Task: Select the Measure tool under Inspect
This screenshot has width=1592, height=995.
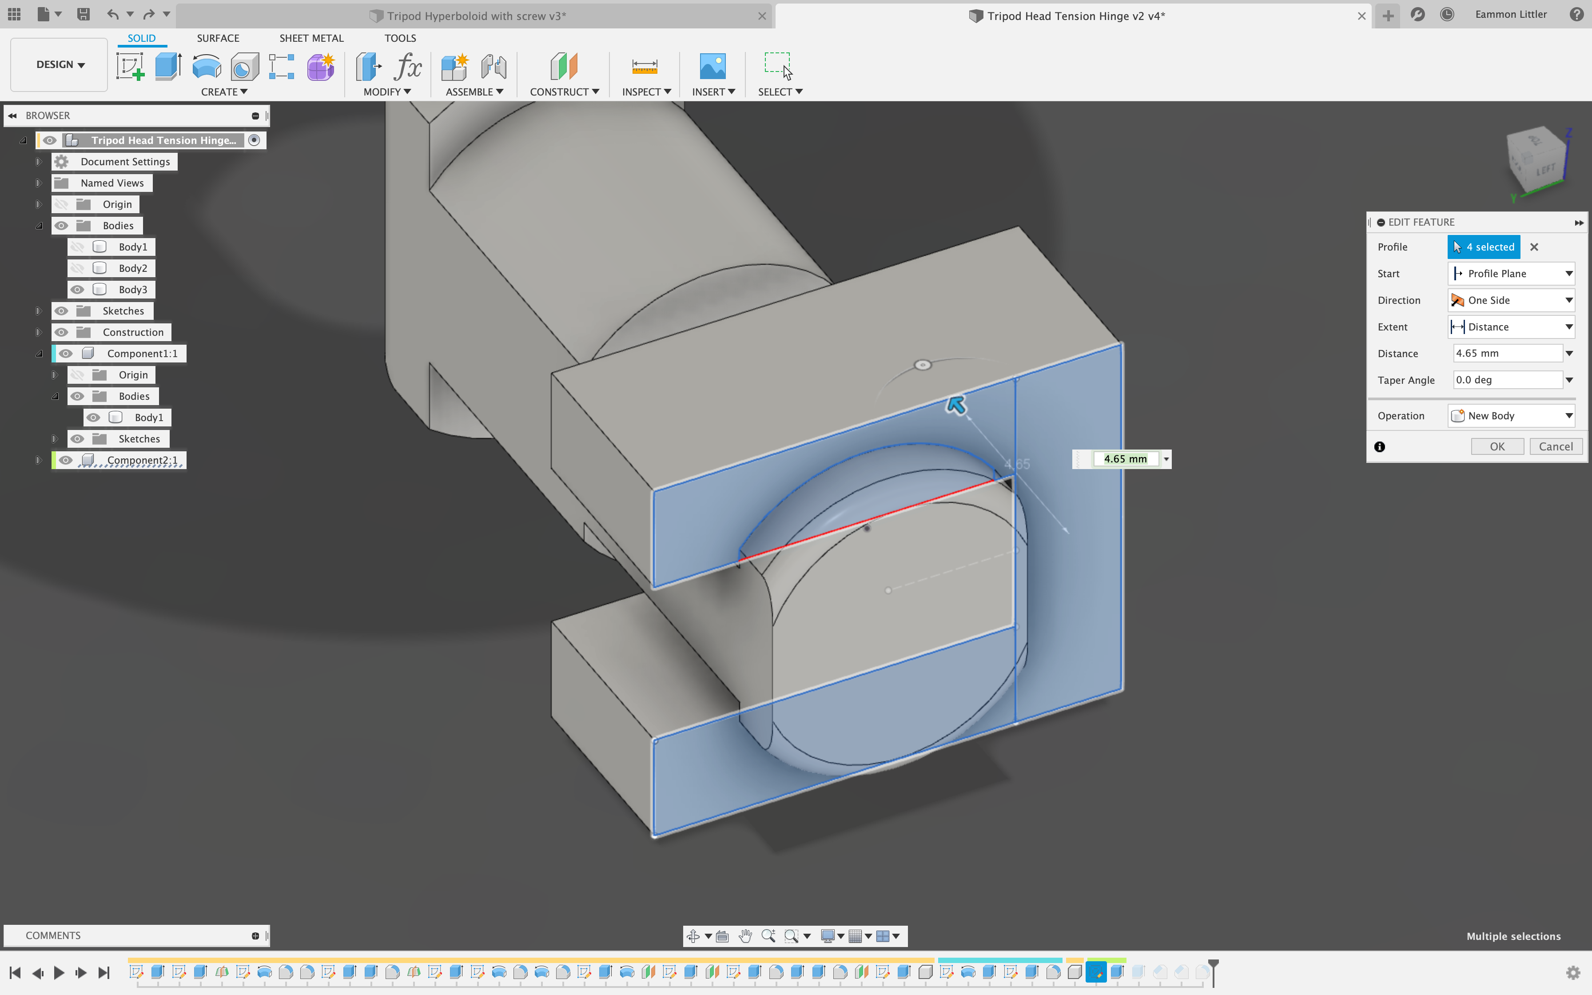Action: point(645,67)
